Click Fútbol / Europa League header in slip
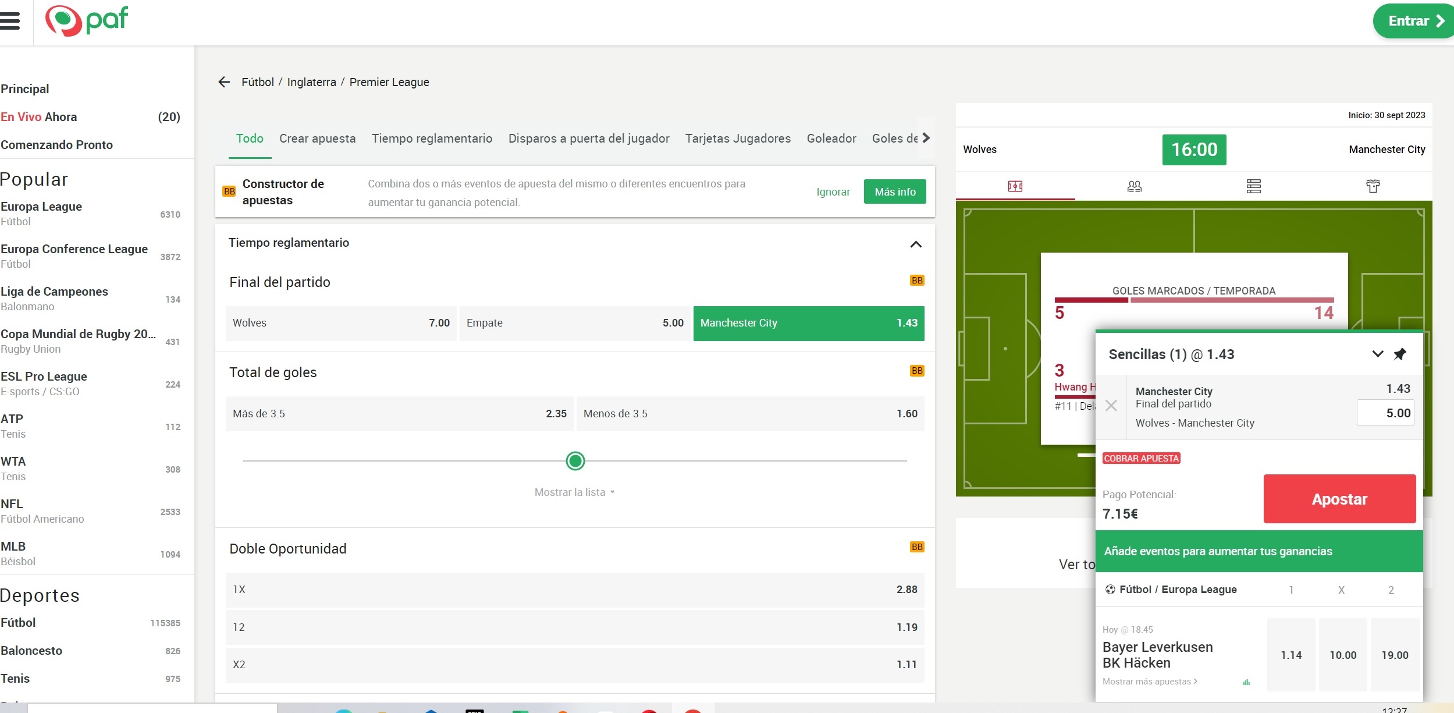 pos(1178,590)
